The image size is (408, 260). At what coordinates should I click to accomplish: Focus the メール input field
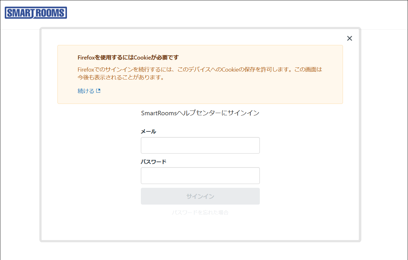(200, 145)
